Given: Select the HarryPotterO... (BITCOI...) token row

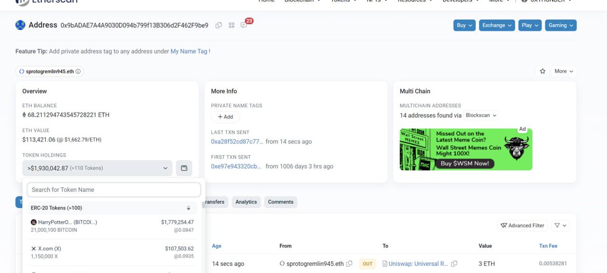Looking at the screenshot, I should 112,226.
